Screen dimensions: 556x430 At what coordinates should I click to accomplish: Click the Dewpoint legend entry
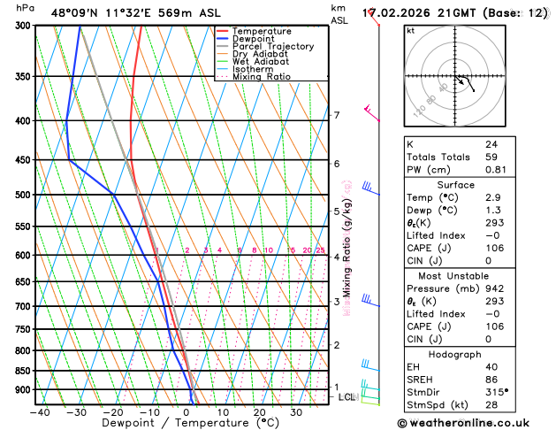(x=253, y=39)
